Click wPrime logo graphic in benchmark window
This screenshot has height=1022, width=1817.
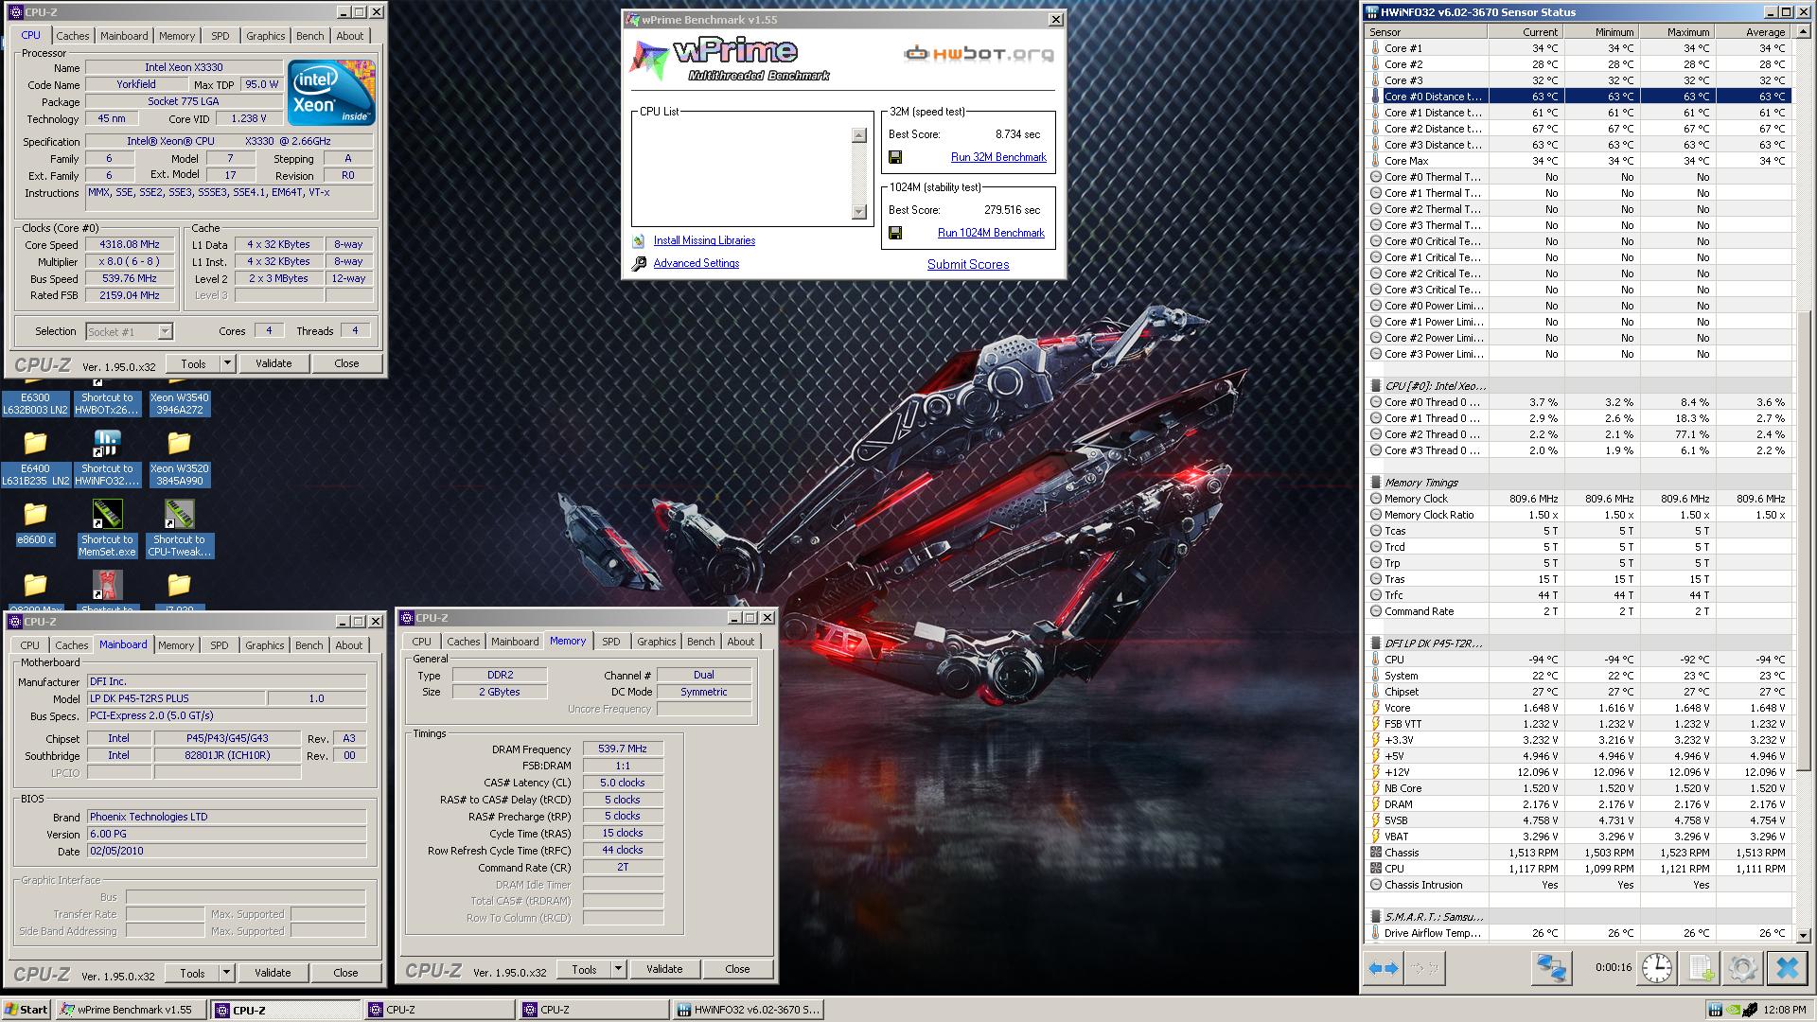(x=729, y=59)
